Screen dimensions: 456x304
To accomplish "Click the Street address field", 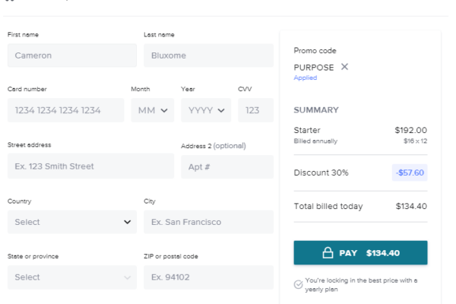I will click(x=90, y=166).
